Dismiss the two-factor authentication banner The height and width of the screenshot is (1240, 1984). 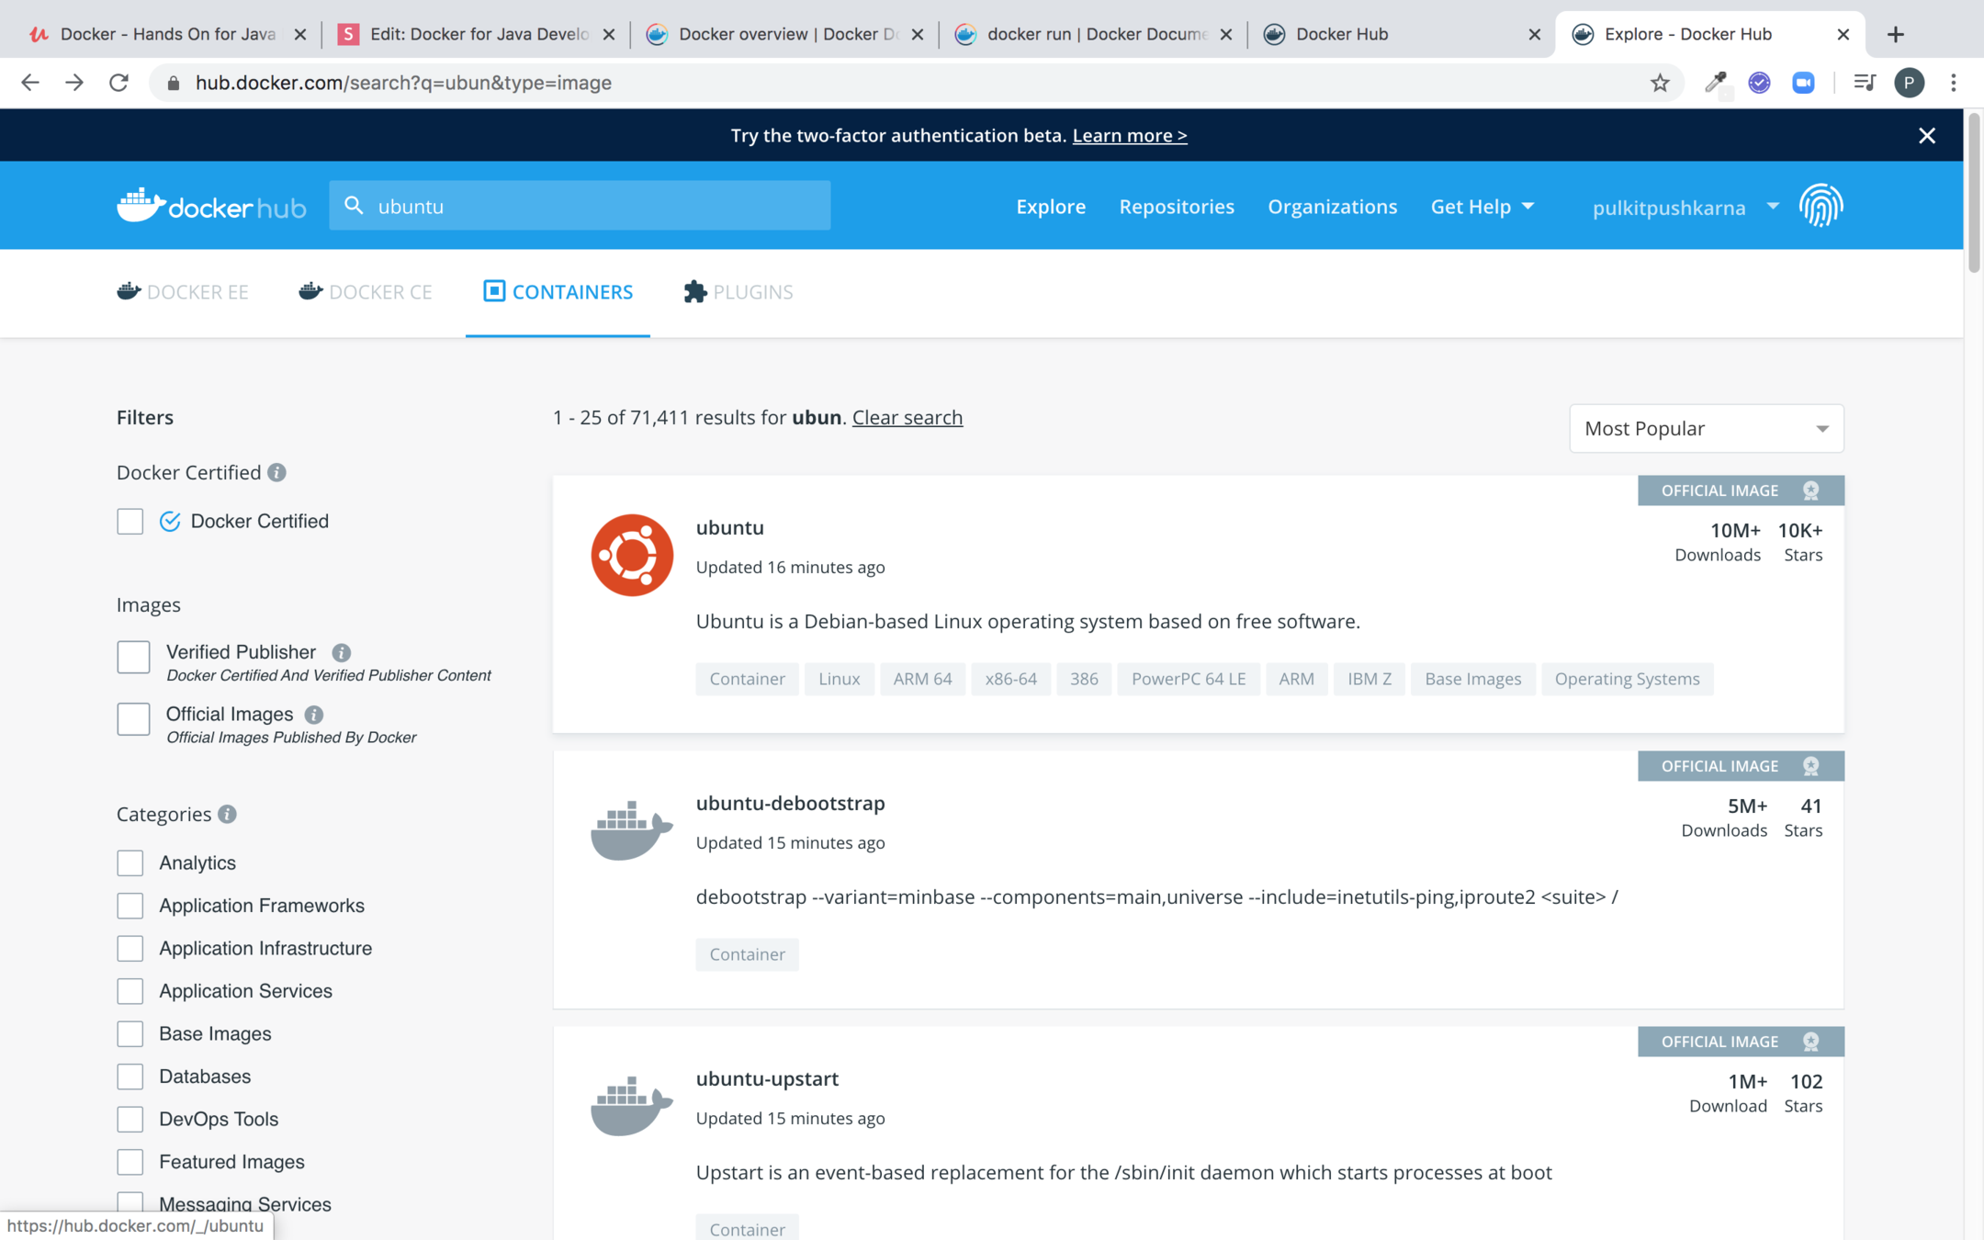tap(1927, 135)
